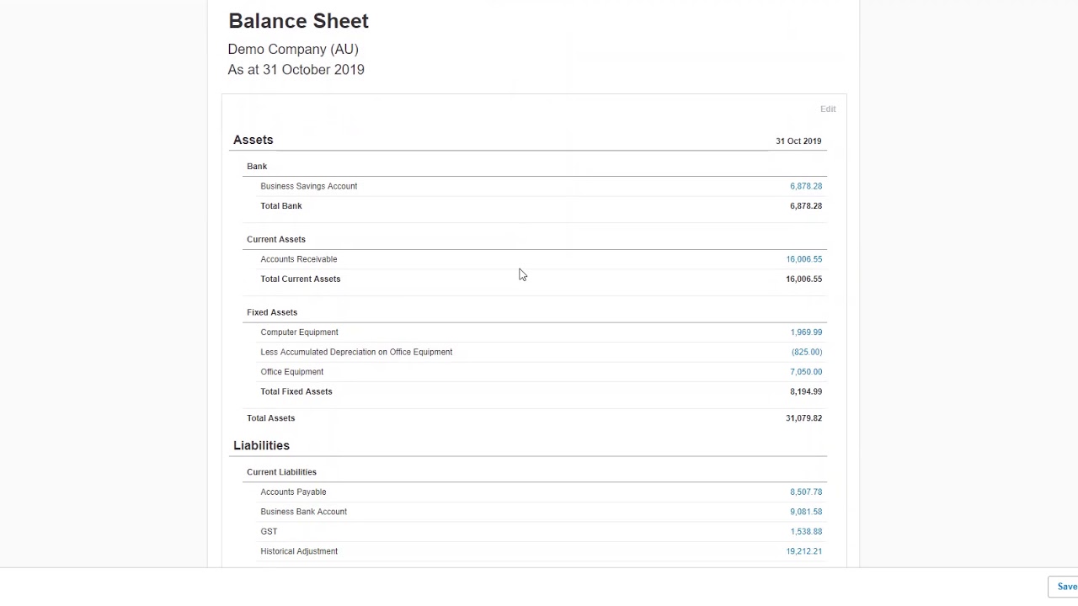Image resolution: width=1078 pixels, height=606 pixels.
Task: Open the Accounts Receivable 16,006.55 amount link
Action: click(x=803, y=259)
